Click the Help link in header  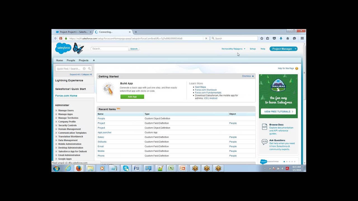click(263, 49)
